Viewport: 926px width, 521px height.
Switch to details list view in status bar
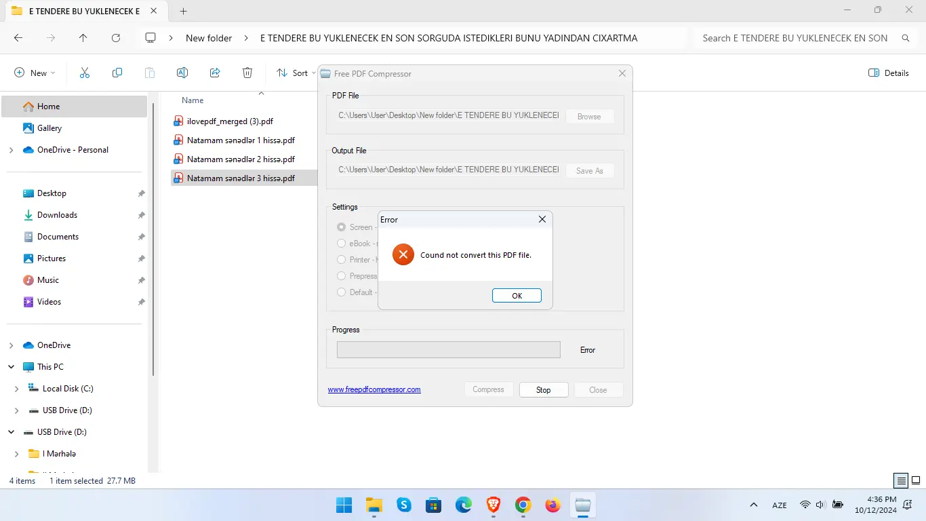pyautogui.click(x=901, y=481)
